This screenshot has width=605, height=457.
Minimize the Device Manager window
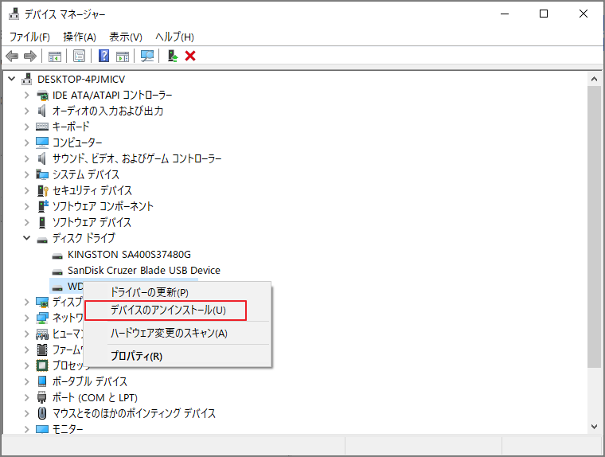(505, 14)
